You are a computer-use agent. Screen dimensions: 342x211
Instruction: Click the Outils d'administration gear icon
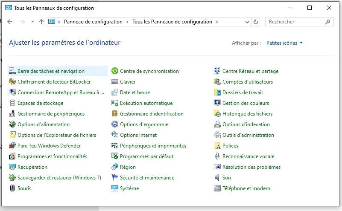(217, 135)
